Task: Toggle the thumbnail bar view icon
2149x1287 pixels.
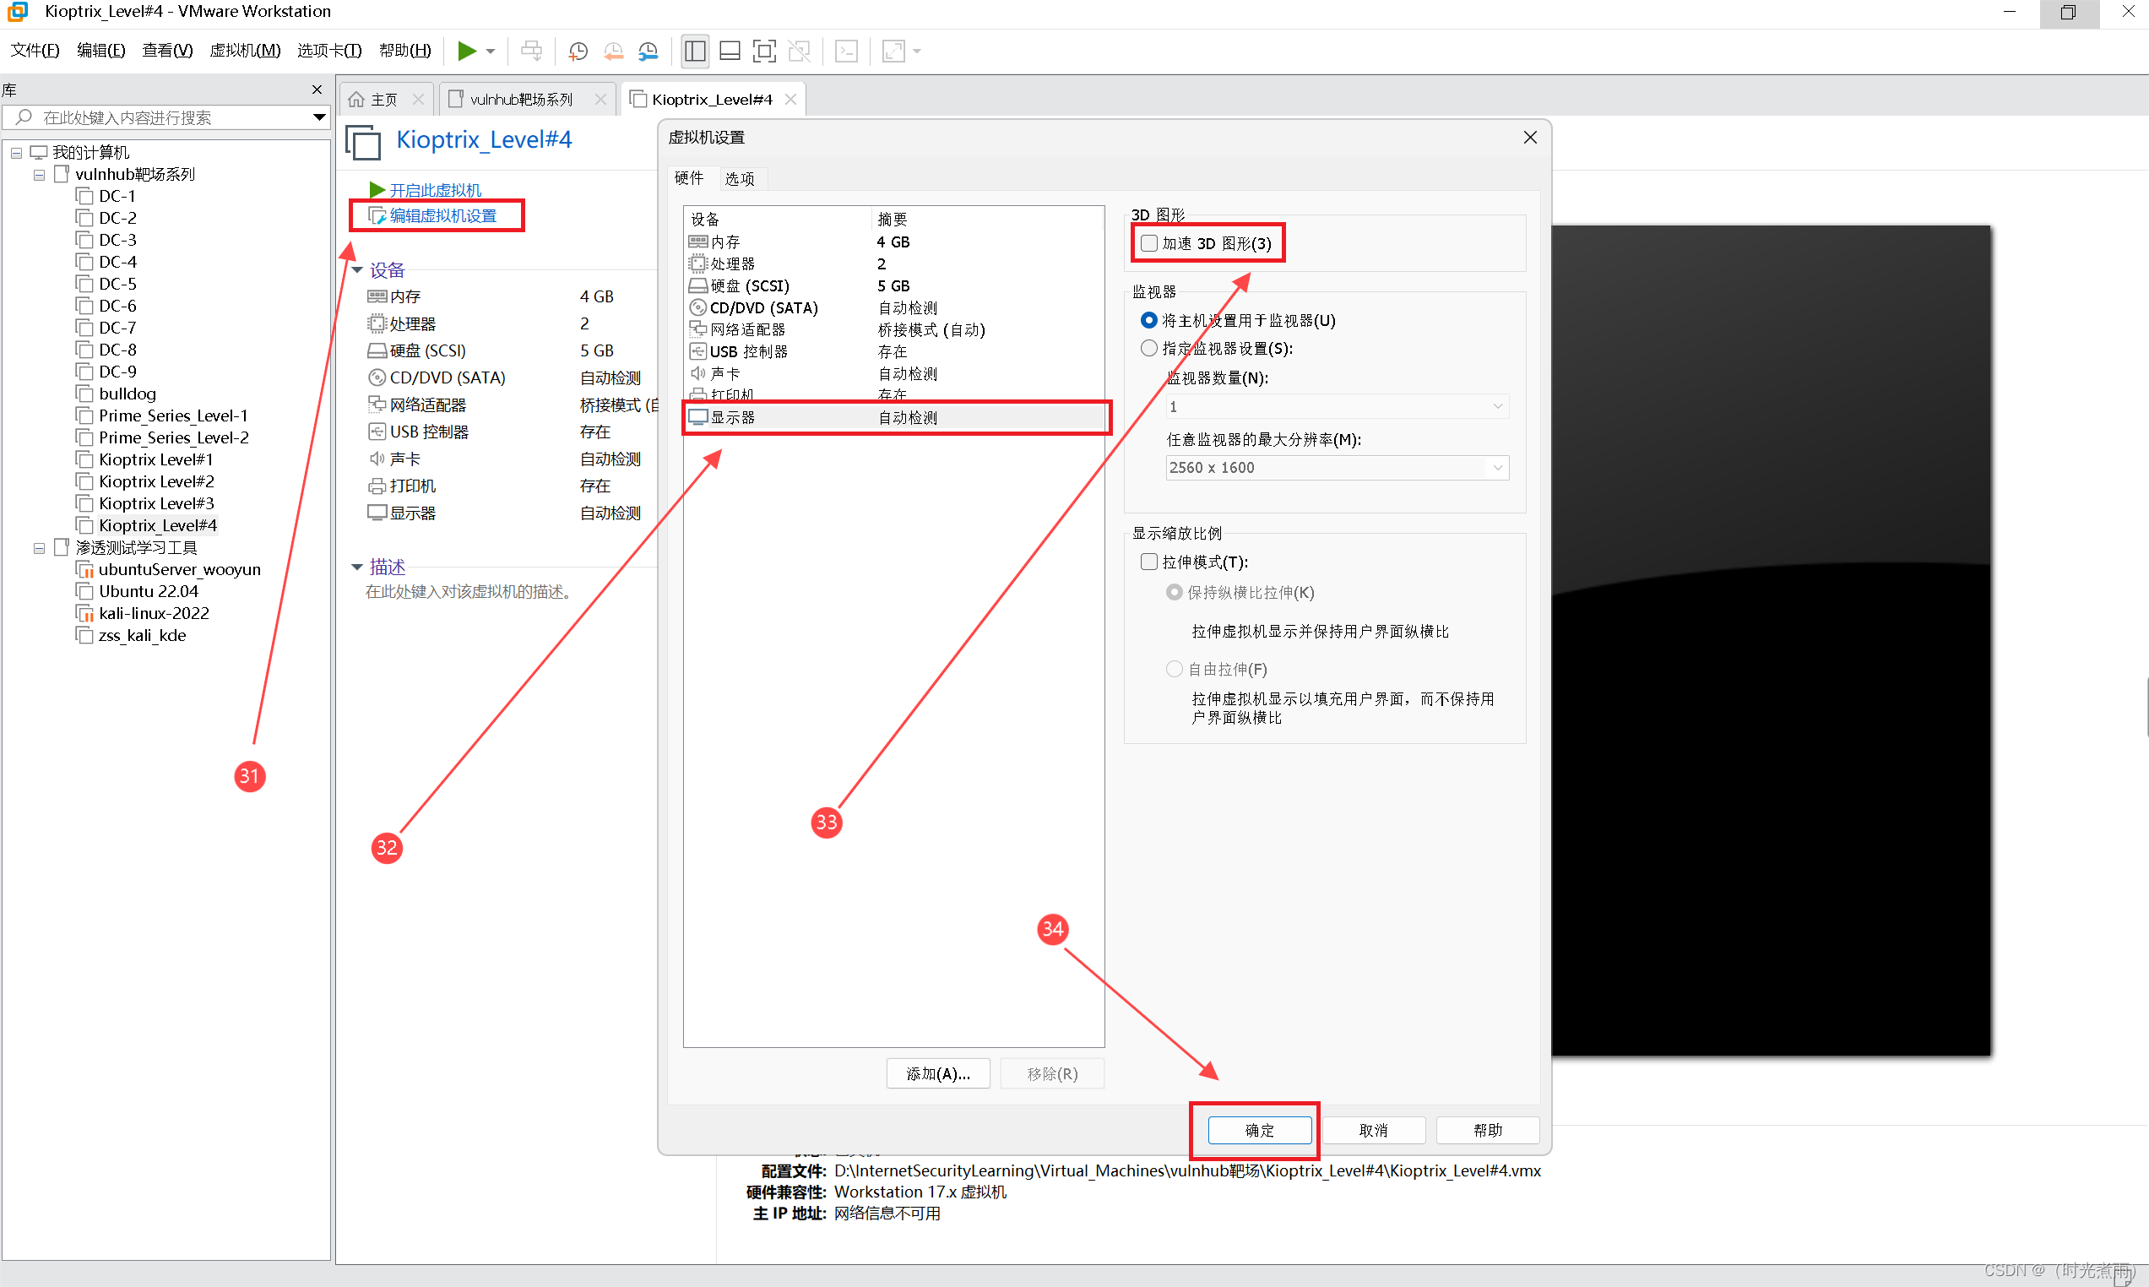Action: pyautogui.click(x=730, y=52)
